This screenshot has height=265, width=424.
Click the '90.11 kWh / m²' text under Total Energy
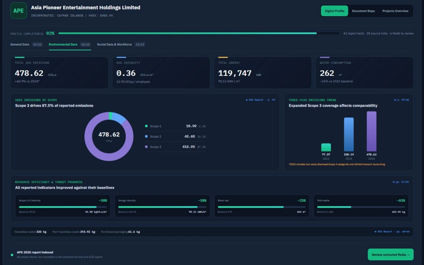[x=229, y=81]
